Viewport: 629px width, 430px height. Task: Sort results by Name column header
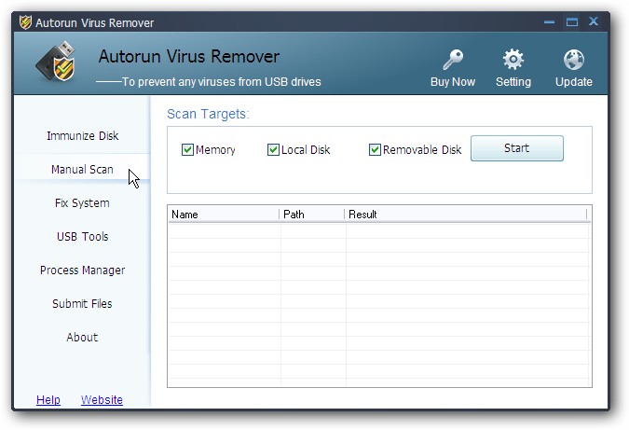pos(223,215)
